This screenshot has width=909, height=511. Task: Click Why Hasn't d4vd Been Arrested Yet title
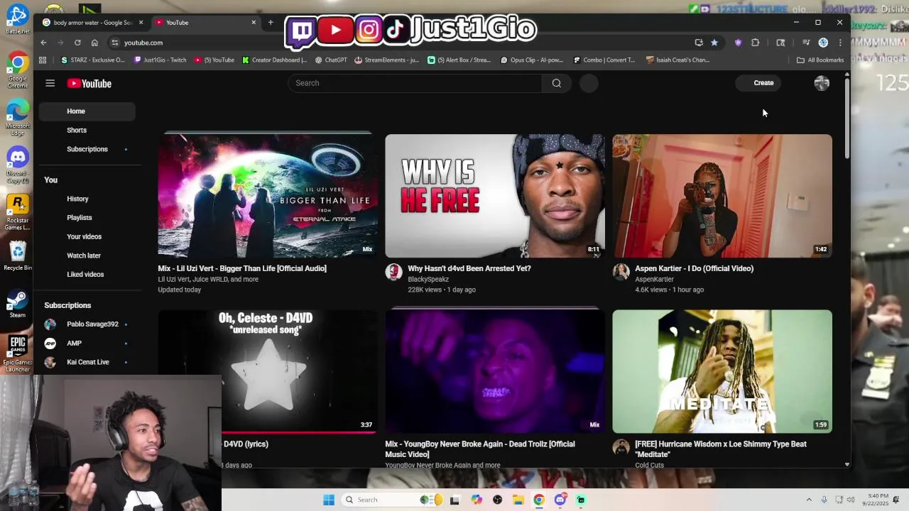(469, 268)
